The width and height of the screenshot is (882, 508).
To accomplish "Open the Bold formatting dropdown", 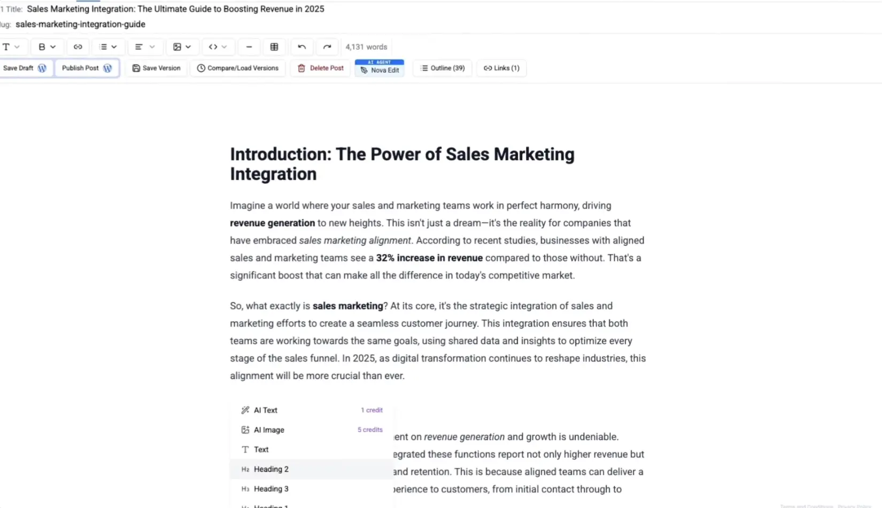I will [x=47, y=47].
